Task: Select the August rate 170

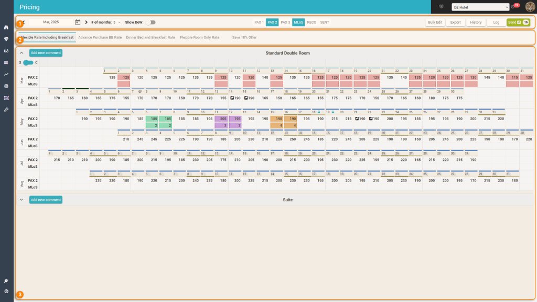Action: (x=473, y=180)
